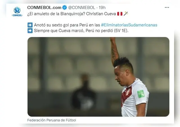Click the CONMEBOL.com display name
Image resolution: width=180 pixels, height=127 pixels.
coord(44,8)
